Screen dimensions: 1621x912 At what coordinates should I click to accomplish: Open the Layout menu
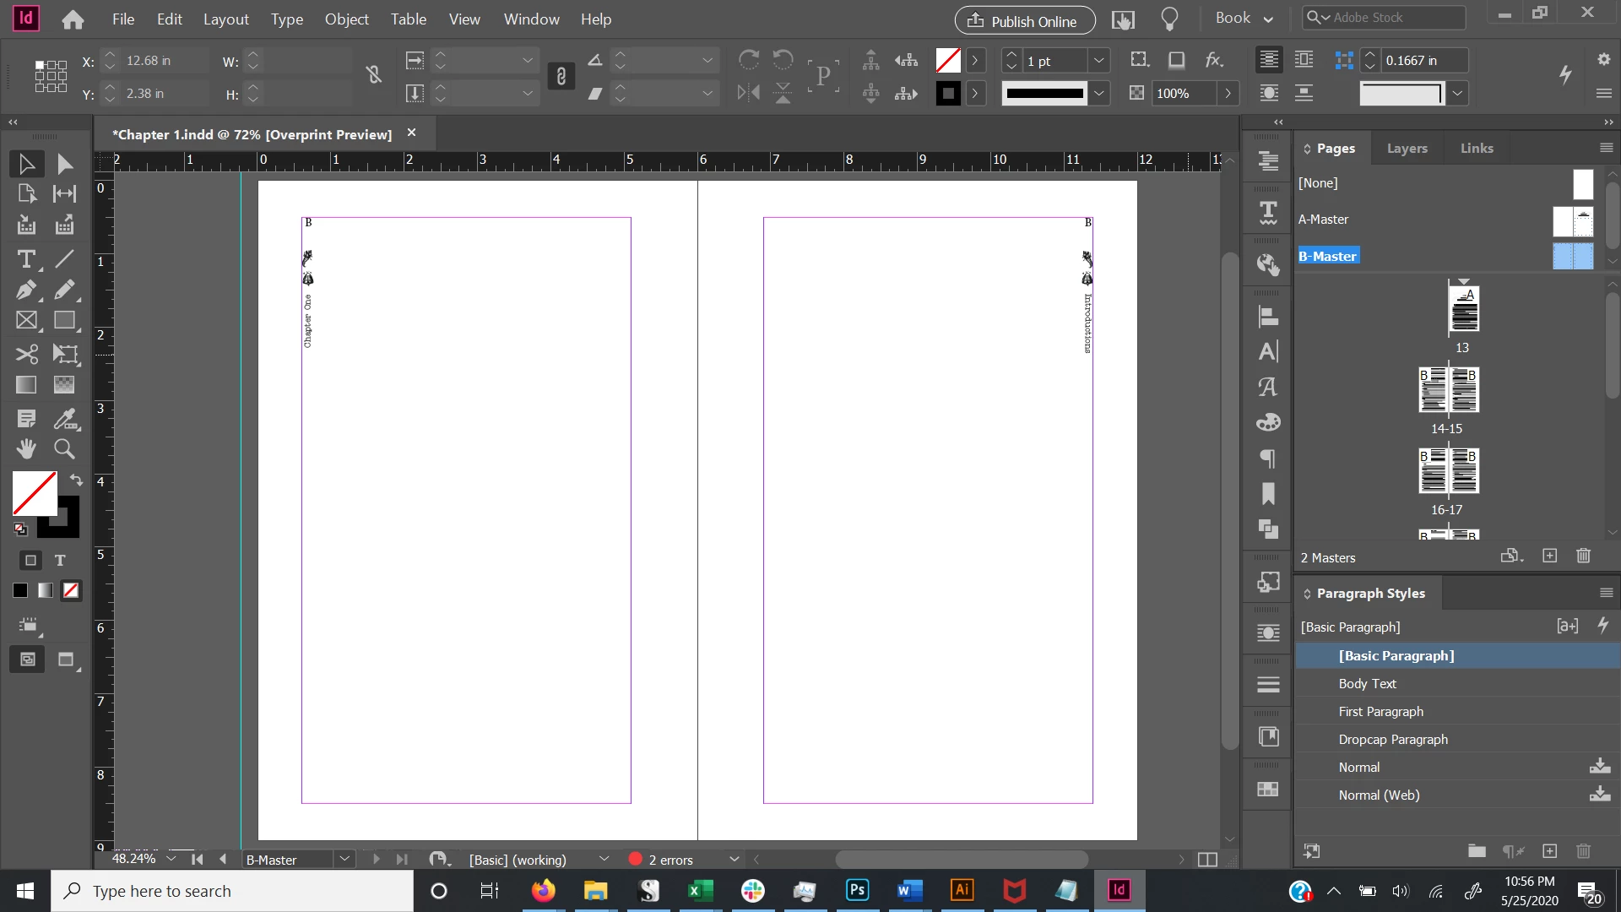pos(225,19)
